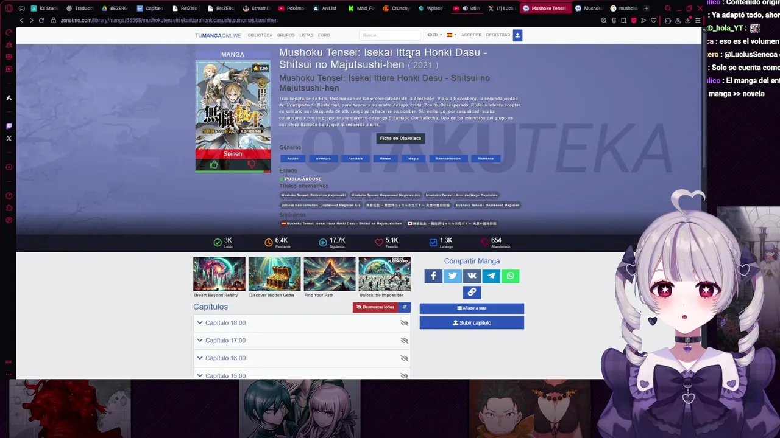Click the blue user icon in navbar
Viewport: 780px width, 438px height.
point(517,35)
